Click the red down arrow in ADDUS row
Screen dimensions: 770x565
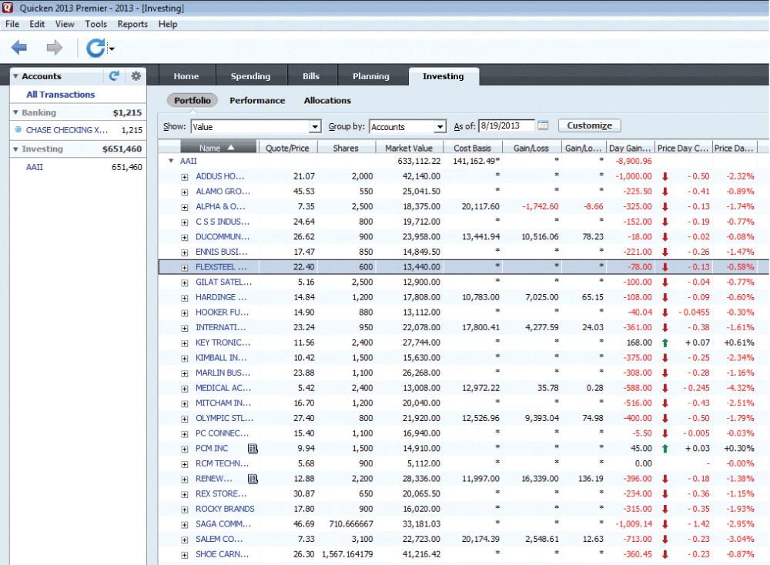(x=665, y=176)
